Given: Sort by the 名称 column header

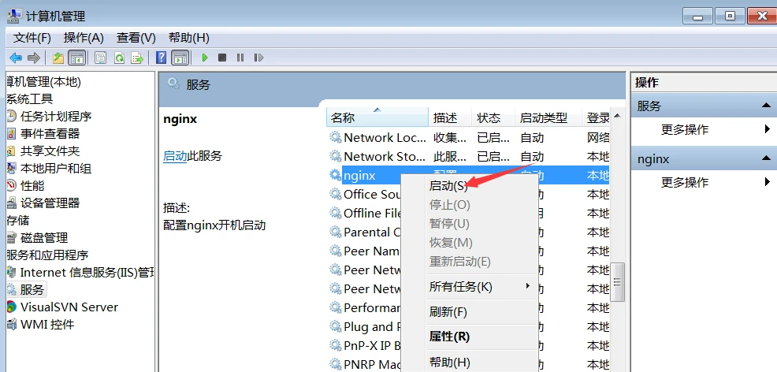Looking at the screenshot, I should [377, 118].
